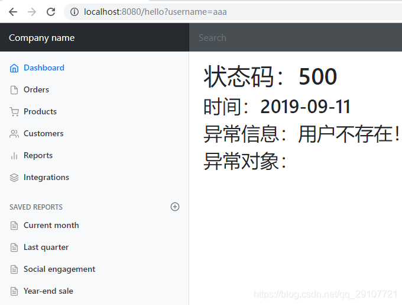Click the Orders file icon
The height and width of the screenshot is (305, 402).
click(14, 90)
